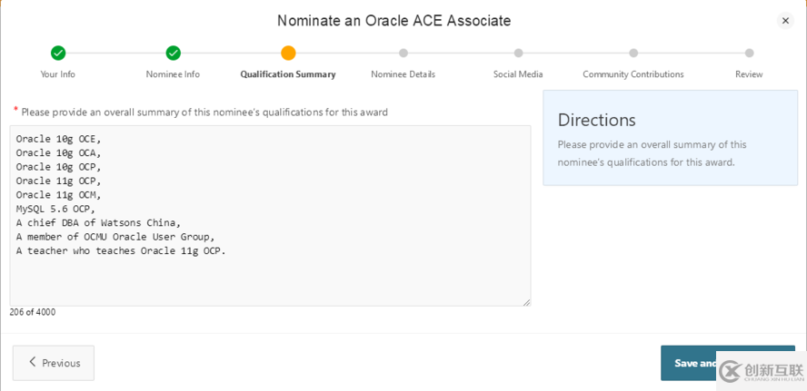
Task: Click the dialog title 'Nominate an Oracle ACE Associate'
Action: click(394, 21)
